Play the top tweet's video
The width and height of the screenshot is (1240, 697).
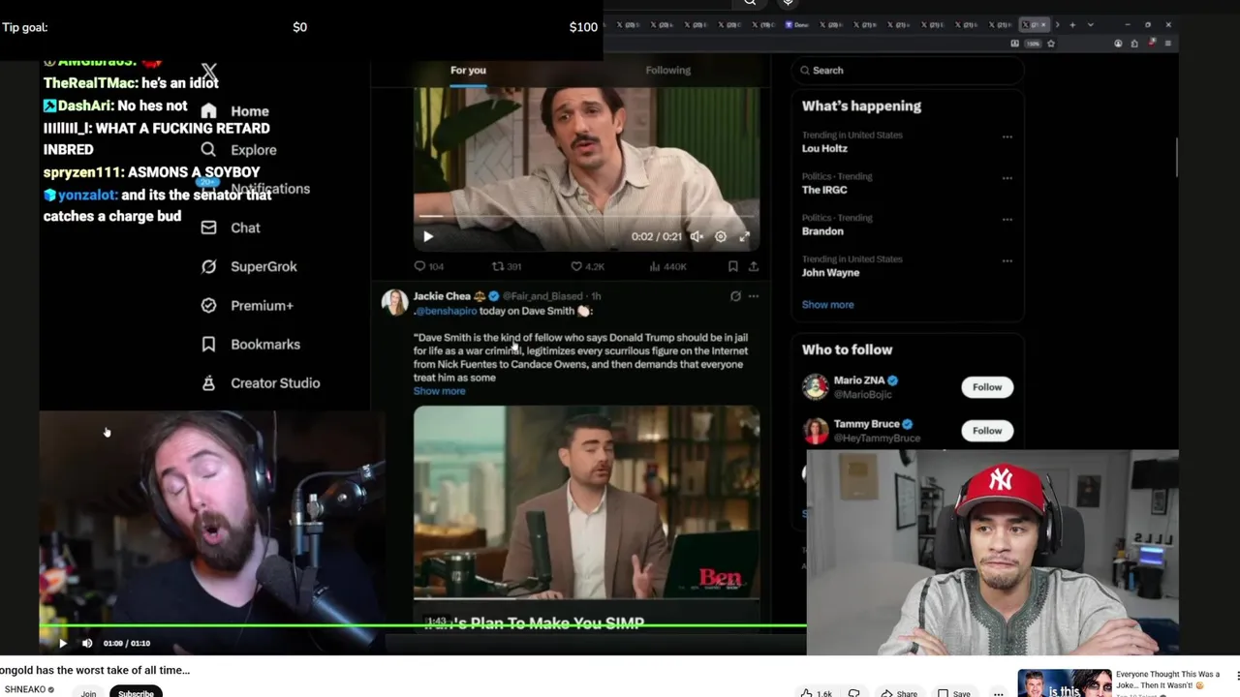pyautogui.click(x=428, y=236)
